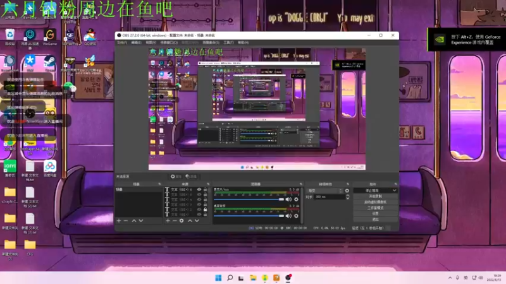Toggle lock on the first text source
This screenshot has width=506, height=284.
pos(205,190)
